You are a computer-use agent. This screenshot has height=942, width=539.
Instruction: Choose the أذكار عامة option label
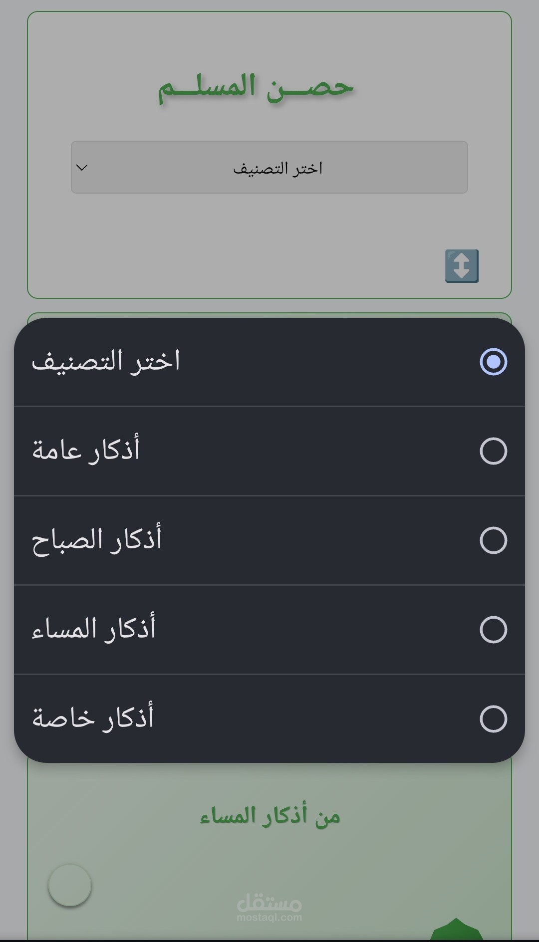click(x=86, y=451)
